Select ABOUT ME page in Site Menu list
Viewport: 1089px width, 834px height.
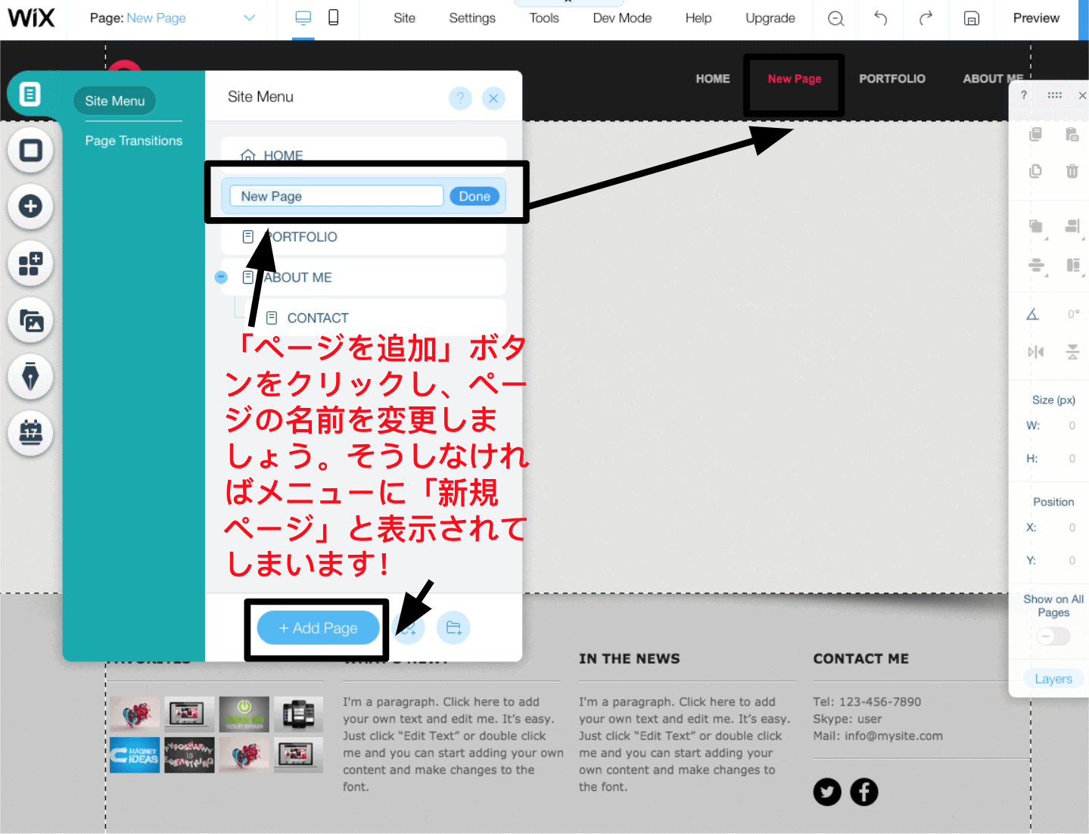coord(363,278)
